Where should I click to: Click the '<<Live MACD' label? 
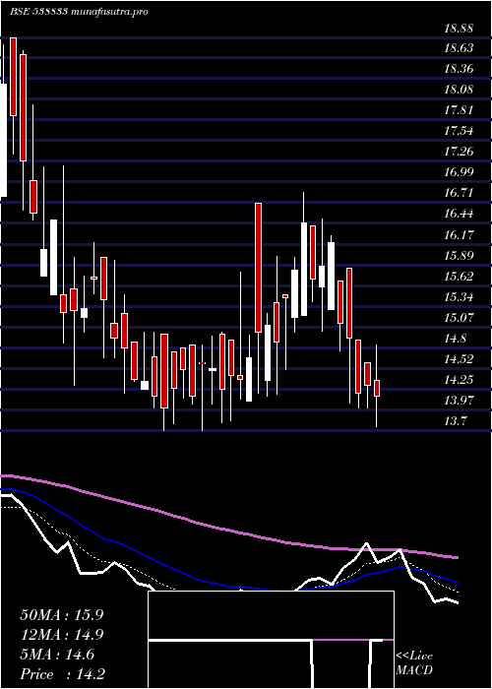[414, 663]
